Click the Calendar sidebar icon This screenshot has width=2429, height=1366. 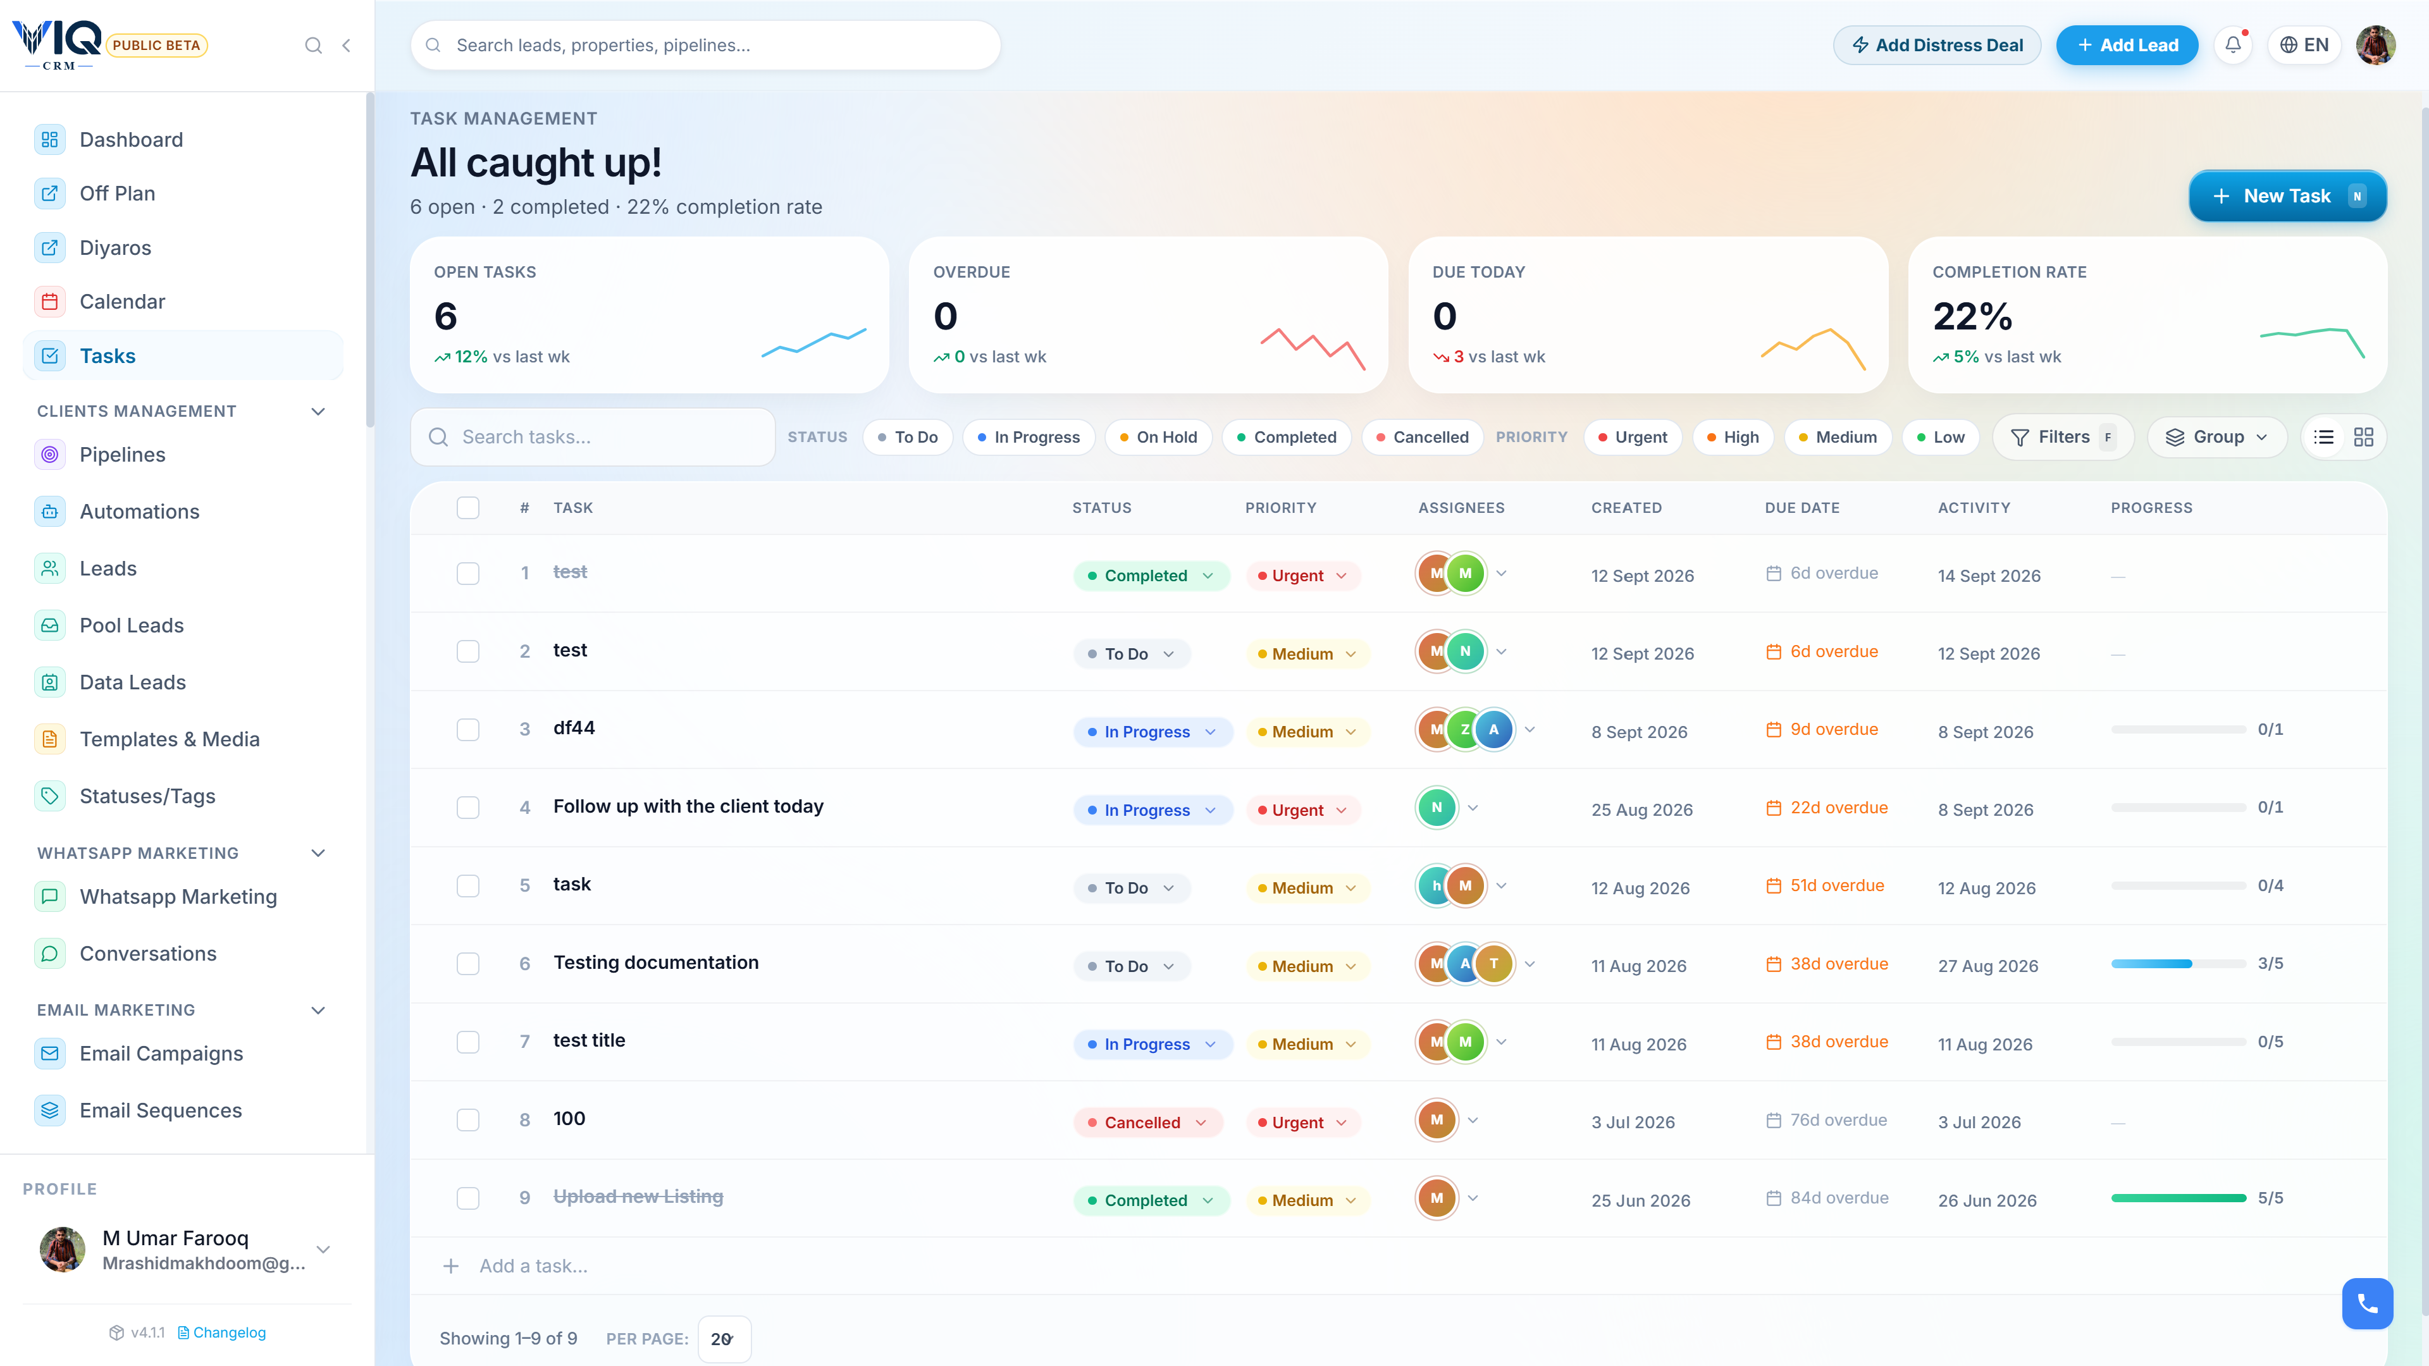(50, 302)
